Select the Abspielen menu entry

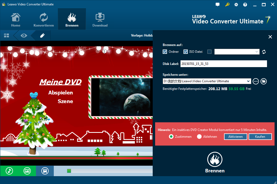61,93
